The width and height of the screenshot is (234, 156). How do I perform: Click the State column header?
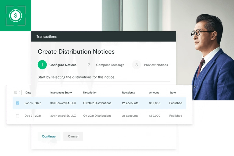[x=172, y=93]
